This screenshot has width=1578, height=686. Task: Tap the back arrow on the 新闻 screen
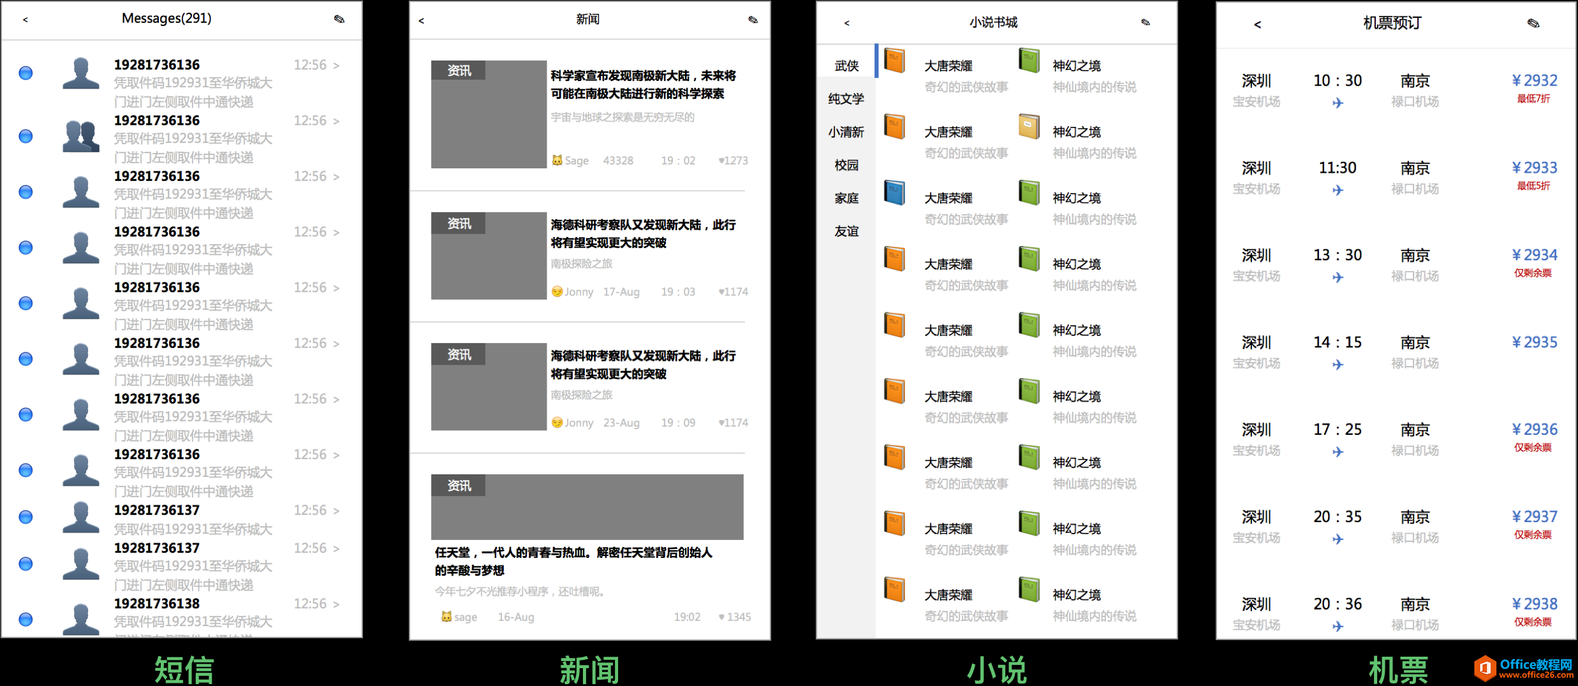(x=421, y=20)
